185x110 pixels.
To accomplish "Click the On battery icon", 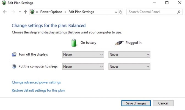I will tap(74, 43).
